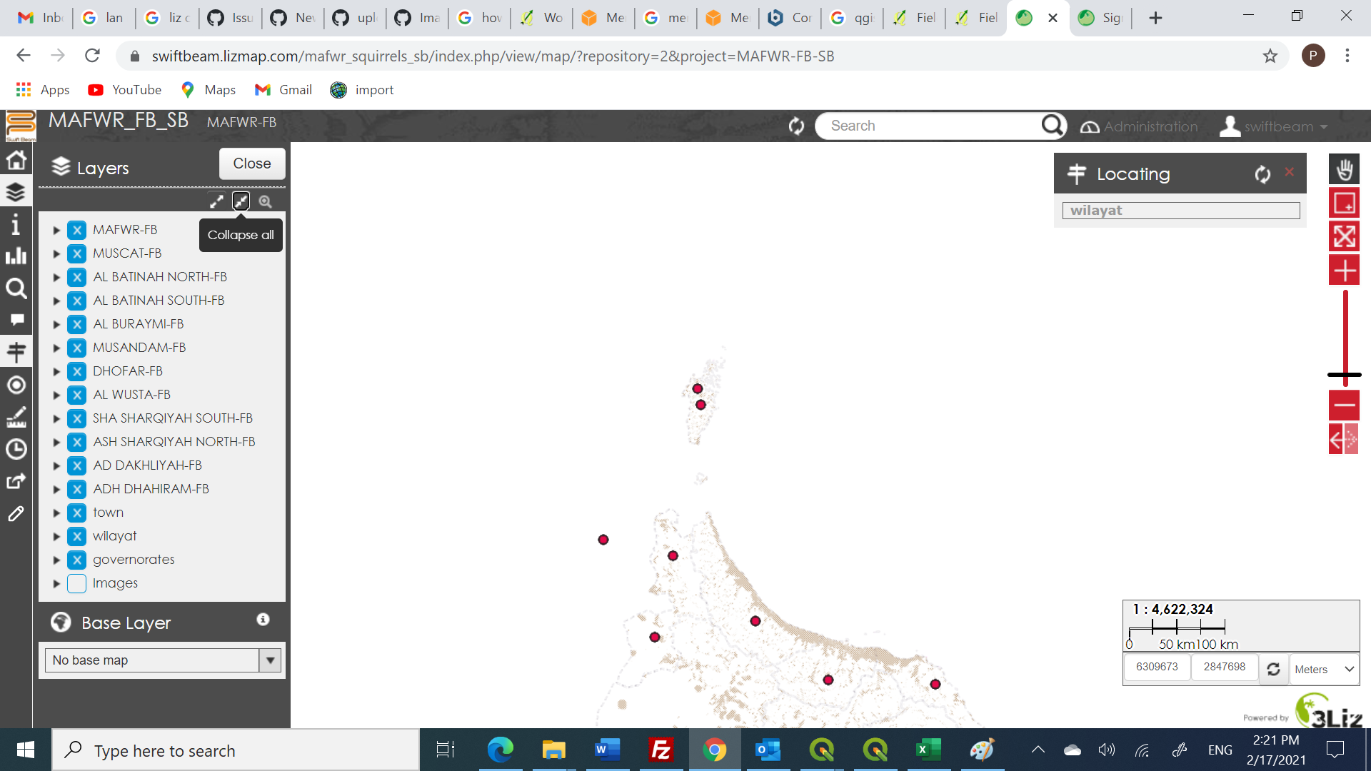
Task: Open the Locating tool in the sidebar
Action: (x=16, y=352)
